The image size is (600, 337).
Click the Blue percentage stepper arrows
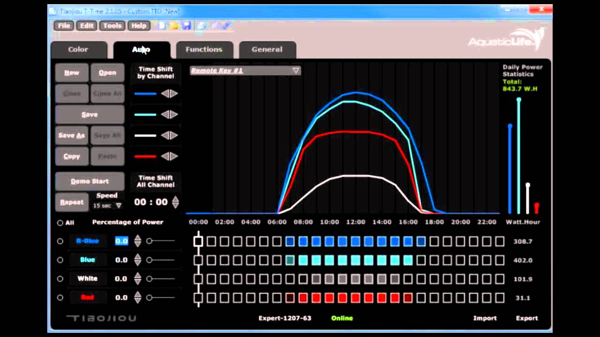[x=137, y=260]
